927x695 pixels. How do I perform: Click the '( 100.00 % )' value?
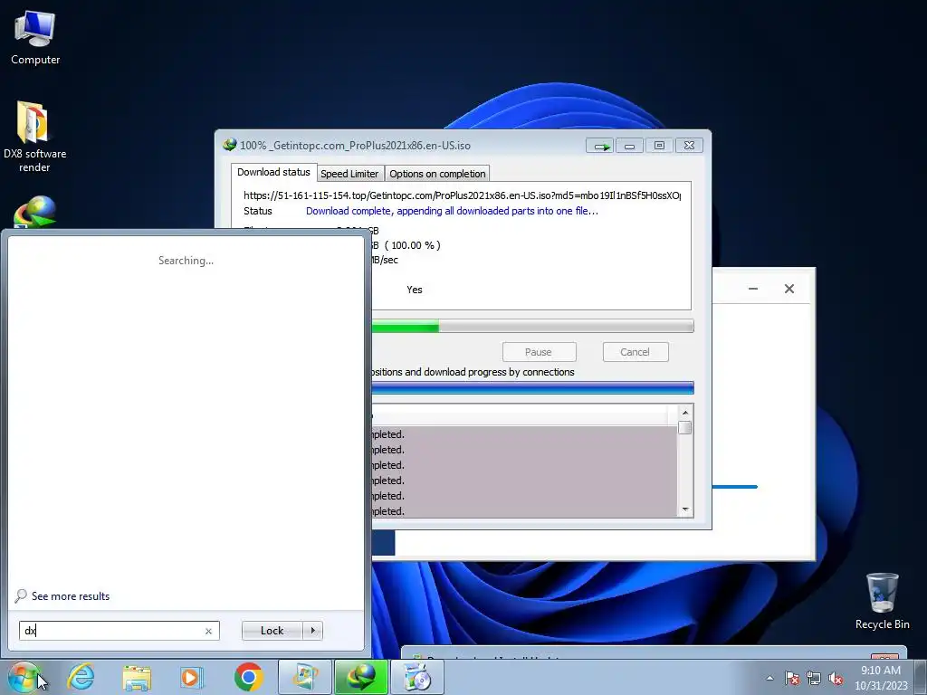413,245
